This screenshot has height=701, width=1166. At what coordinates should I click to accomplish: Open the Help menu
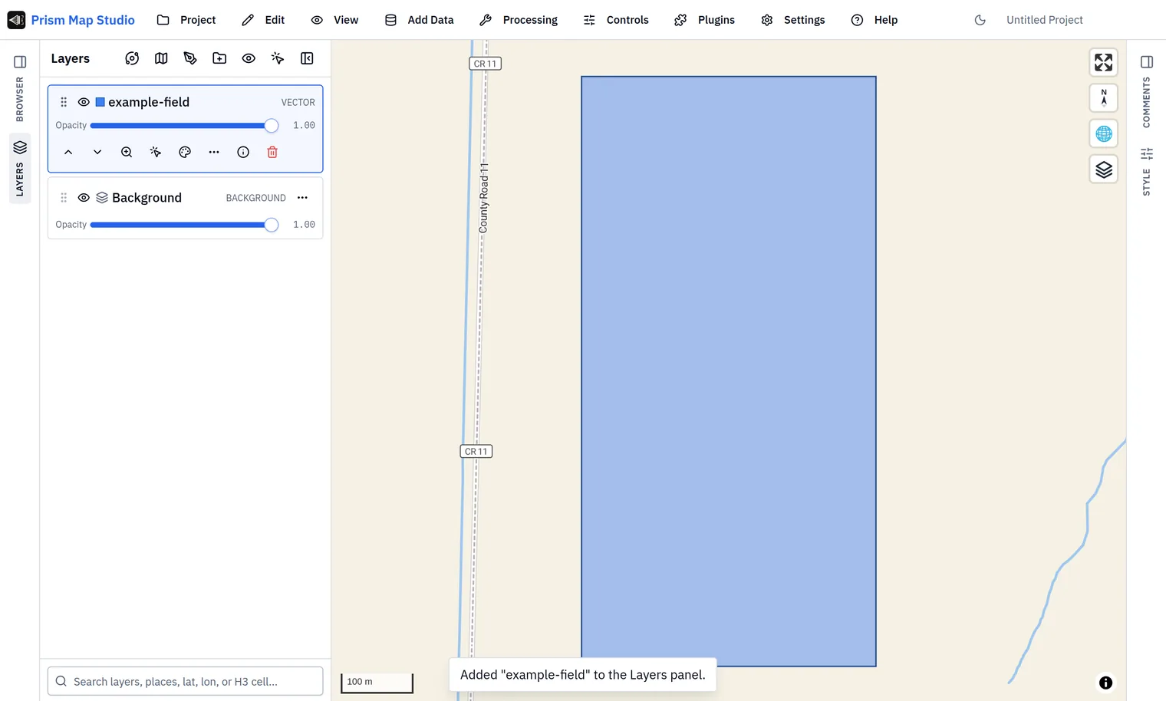874,20
